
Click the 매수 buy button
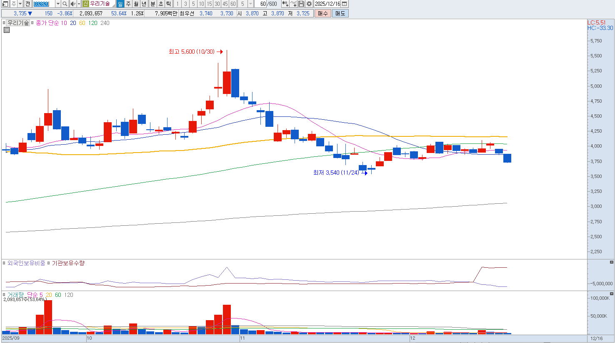tap(322, 13)
